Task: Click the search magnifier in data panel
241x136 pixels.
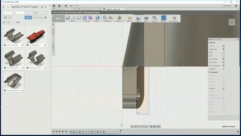Action: tap(46, 7)
